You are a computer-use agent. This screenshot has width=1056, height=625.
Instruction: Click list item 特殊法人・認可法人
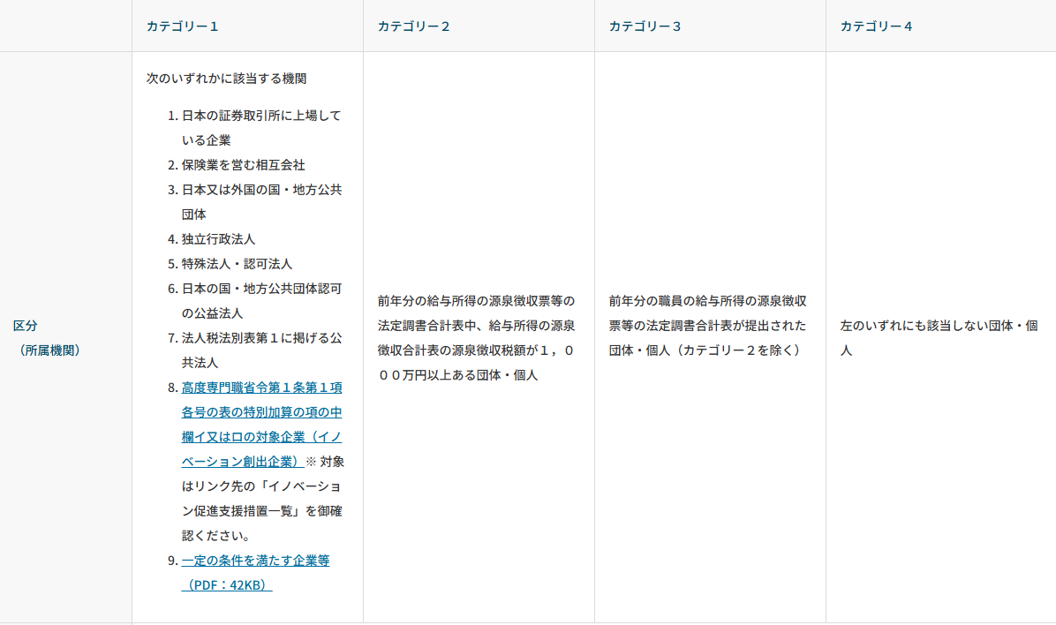pyautogui.click(x=237, y=264)
